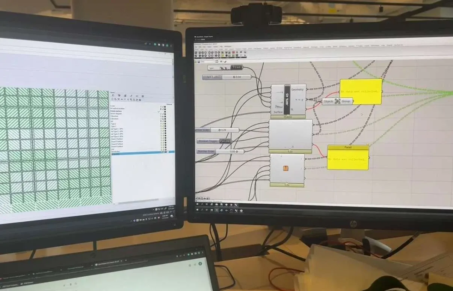Toggle visibility bulb of Panel 1 Surface layer

[161, 139]
